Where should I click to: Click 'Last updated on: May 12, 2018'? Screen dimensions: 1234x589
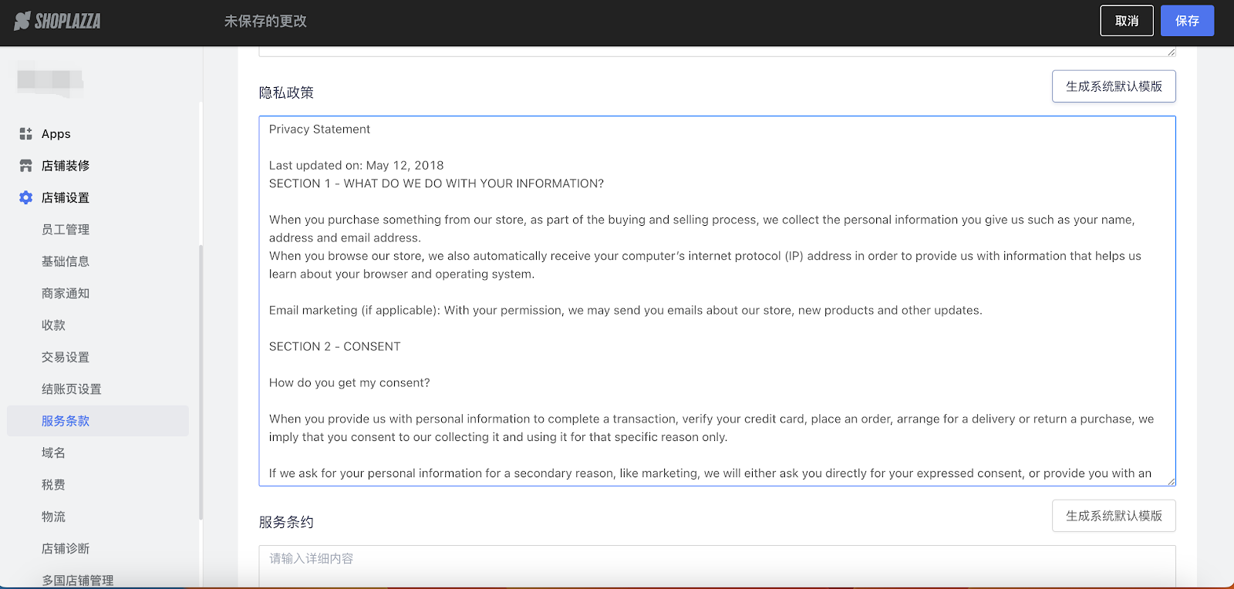356,166
